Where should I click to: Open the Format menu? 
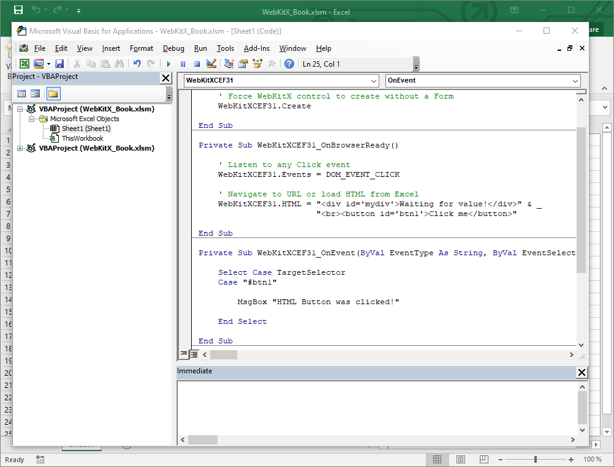click(x=142, y=48)
